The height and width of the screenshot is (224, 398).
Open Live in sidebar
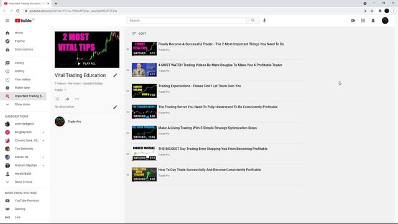point(23,217)
